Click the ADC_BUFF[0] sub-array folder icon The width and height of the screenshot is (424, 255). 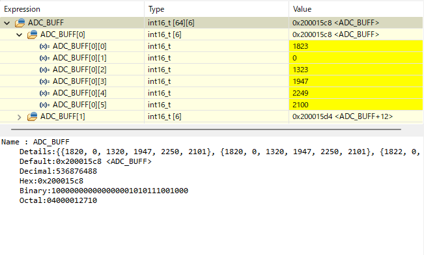[32, 34]
